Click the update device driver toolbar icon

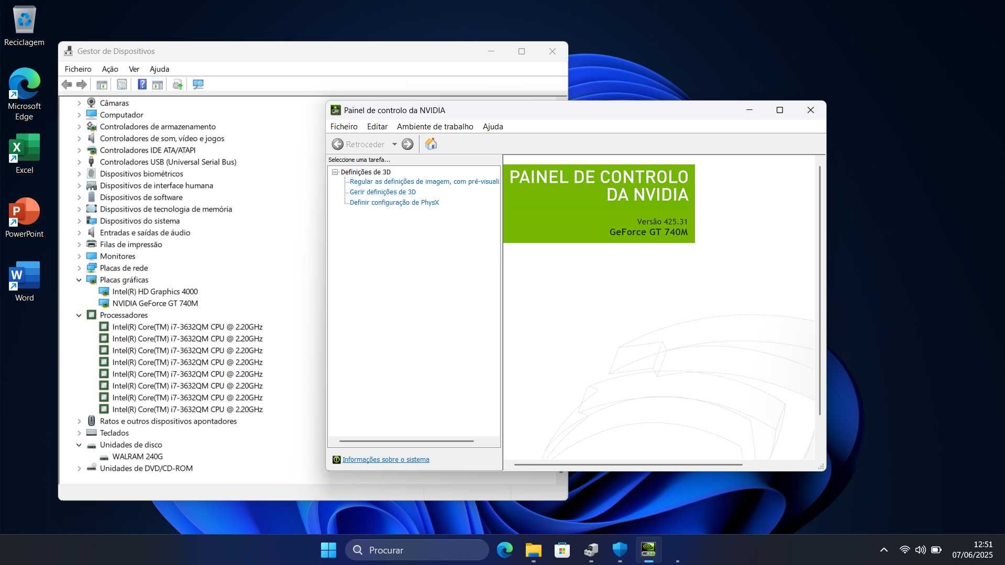[178, 84]
